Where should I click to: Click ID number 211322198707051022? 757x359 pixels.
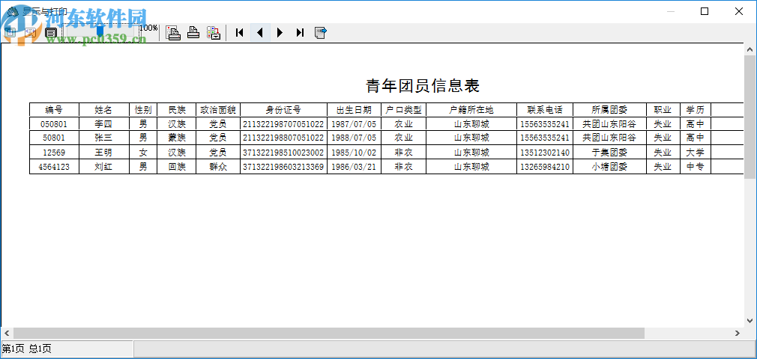(283, 124)
